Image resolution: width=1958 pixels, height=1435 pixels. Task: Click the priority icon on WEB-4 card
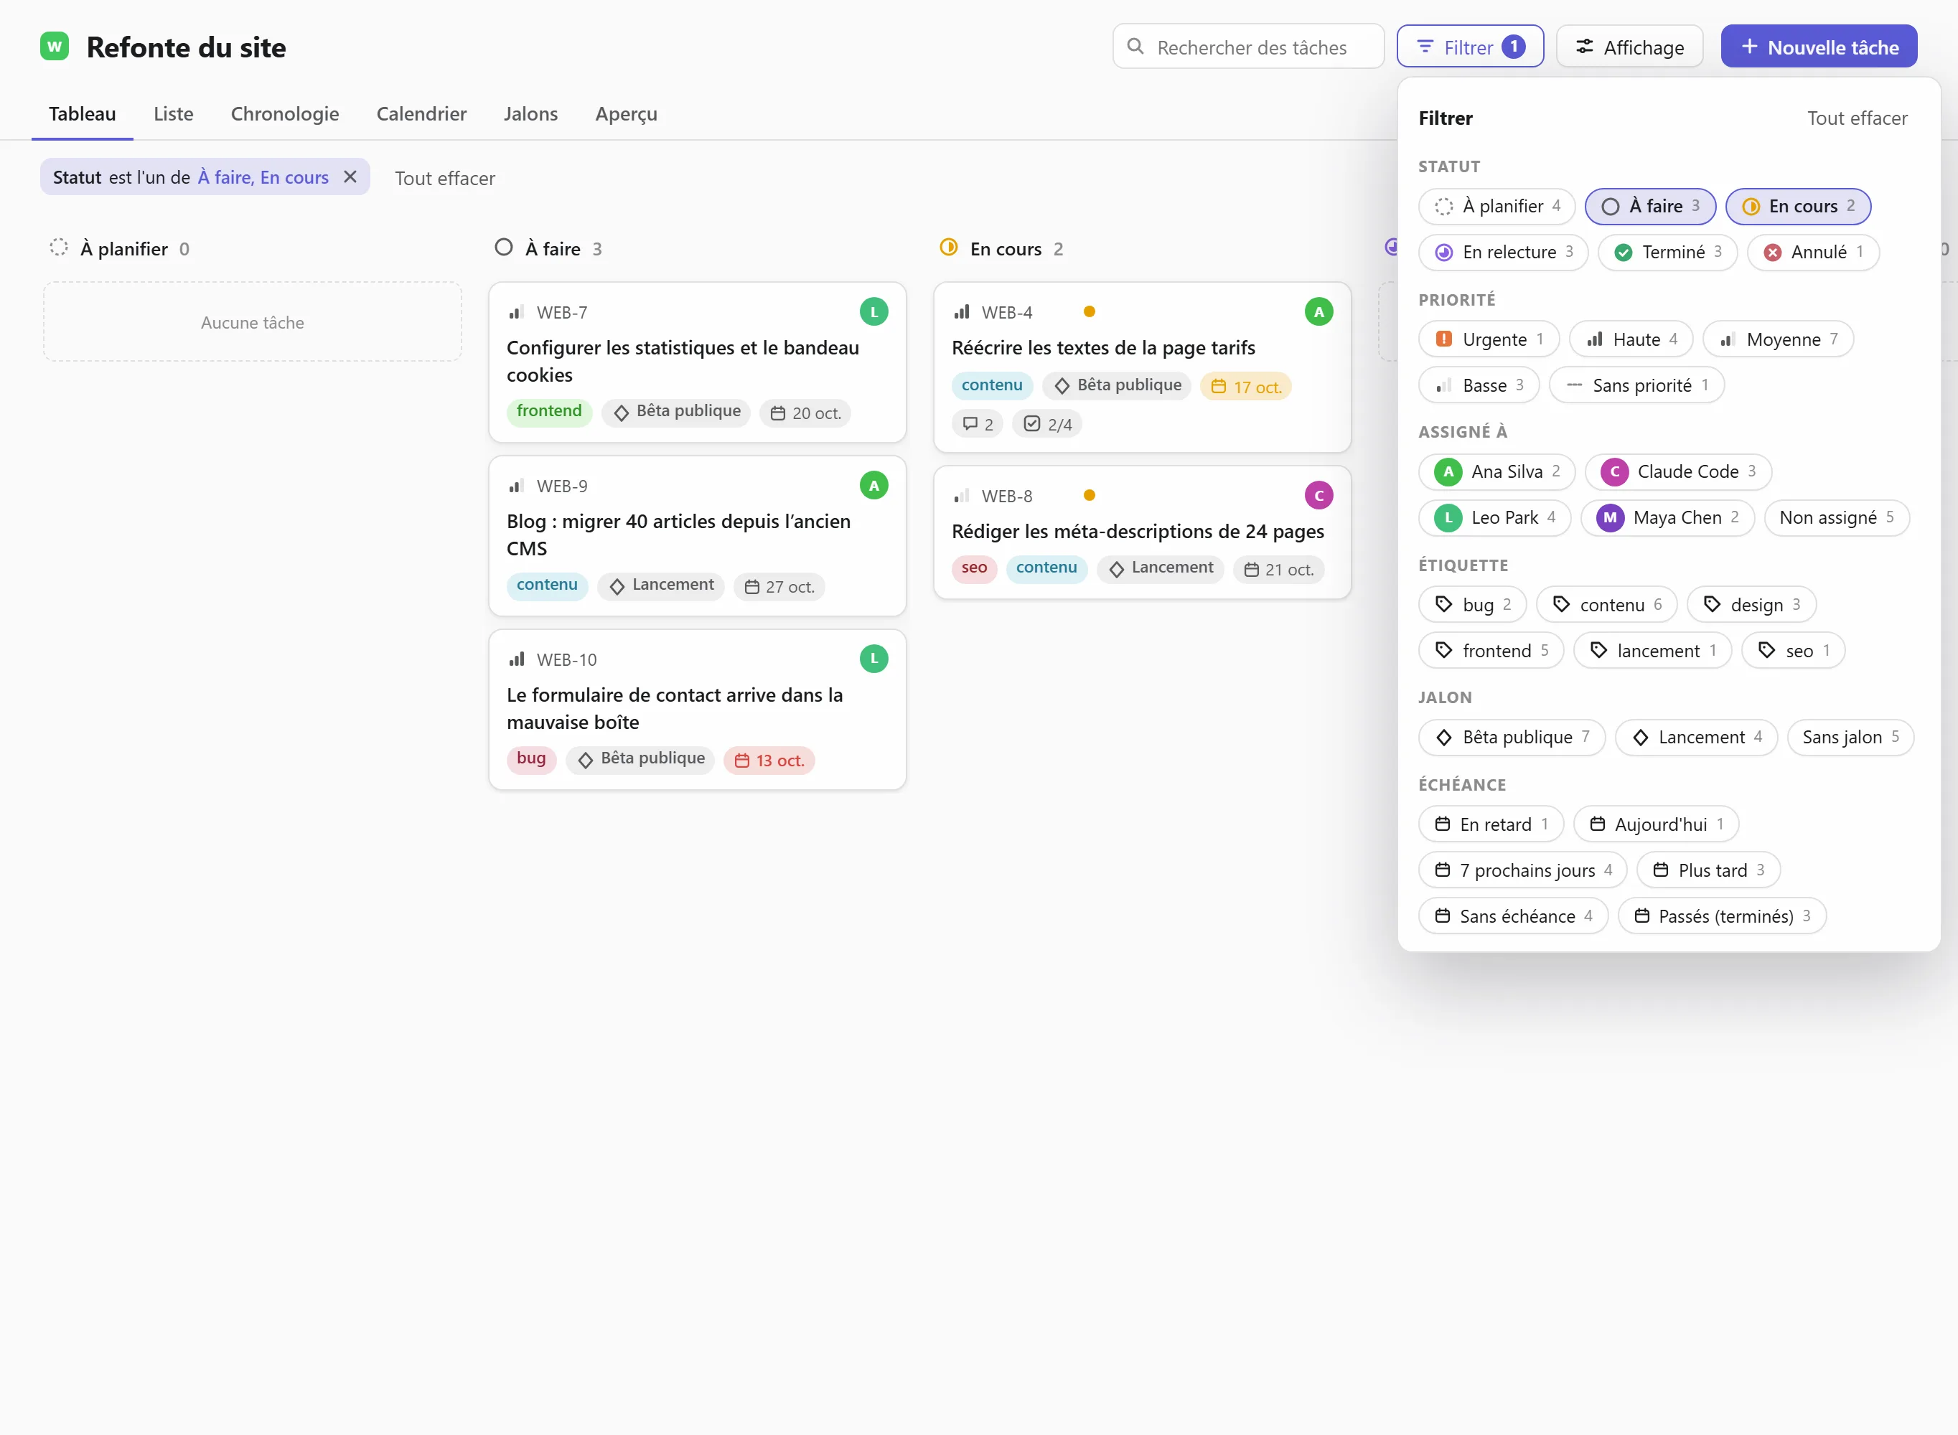coord(962,312)
